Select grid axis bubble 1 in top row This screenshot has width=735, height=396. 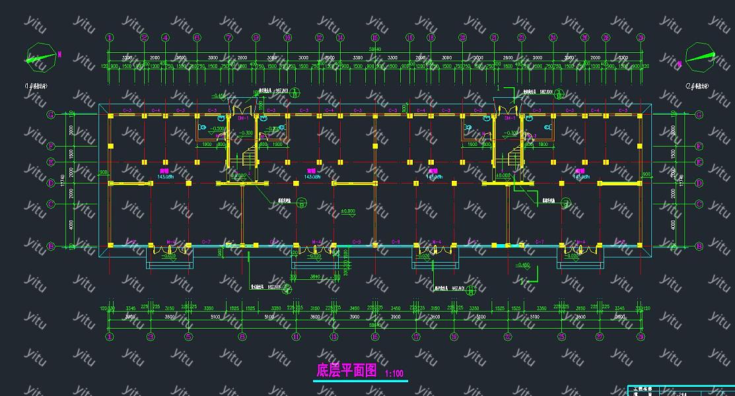(109, 38)
